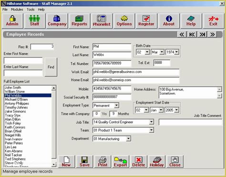
Task: Open the Birth Date day dropdown
Action: pyautogui.click(x=147, y=52)
